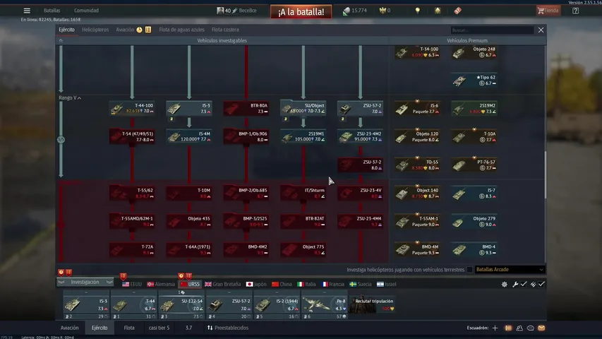Open the Tienda shop
This screenshot has height=339, width=602.
548,11
